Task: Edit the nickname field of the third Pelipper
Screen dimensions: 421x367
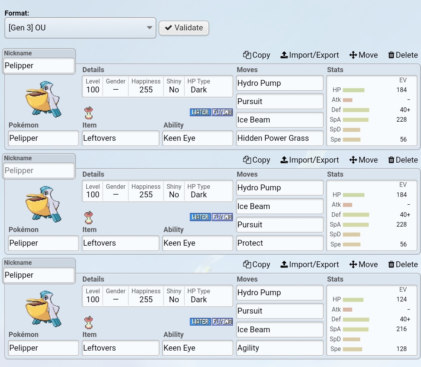Action: pyautogui.click(x=39, y=275)
